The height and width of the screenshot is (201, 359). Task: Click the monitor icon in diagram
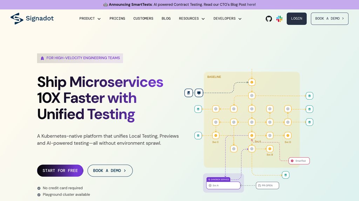199,93
